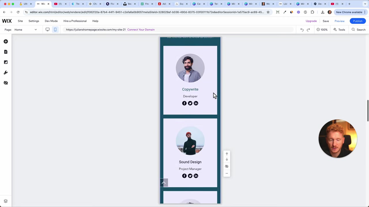This screenshot has width=369, height=207.
Task: Click Twitter icon under Sound Design
Action: click(x=190, y=176)
